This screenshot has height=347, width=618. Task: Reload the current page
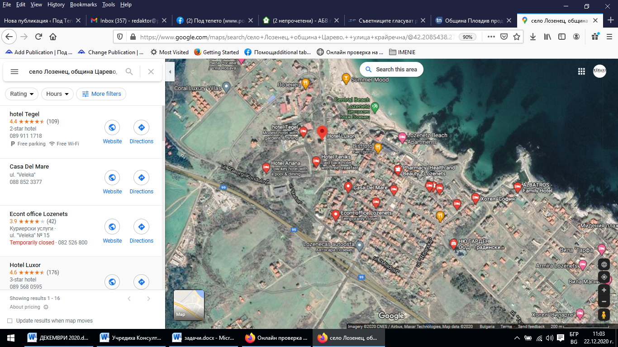[x=39, y=37]
